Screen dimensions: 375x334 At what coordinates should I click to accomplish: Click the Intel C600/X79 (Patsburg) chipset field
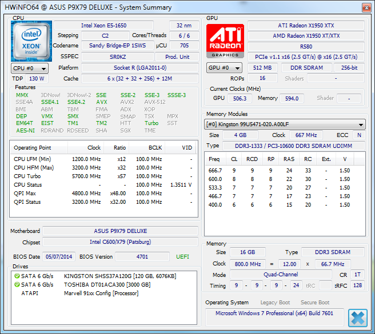point(120,242)
